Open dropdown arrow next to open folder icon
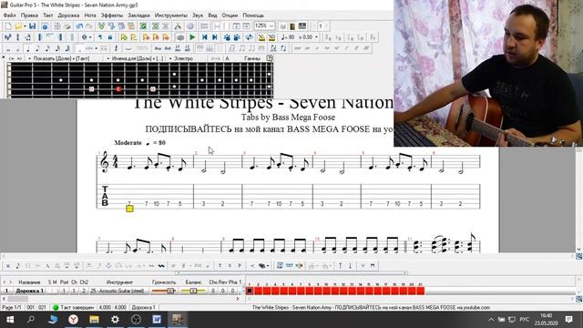 tap(25, 26)
